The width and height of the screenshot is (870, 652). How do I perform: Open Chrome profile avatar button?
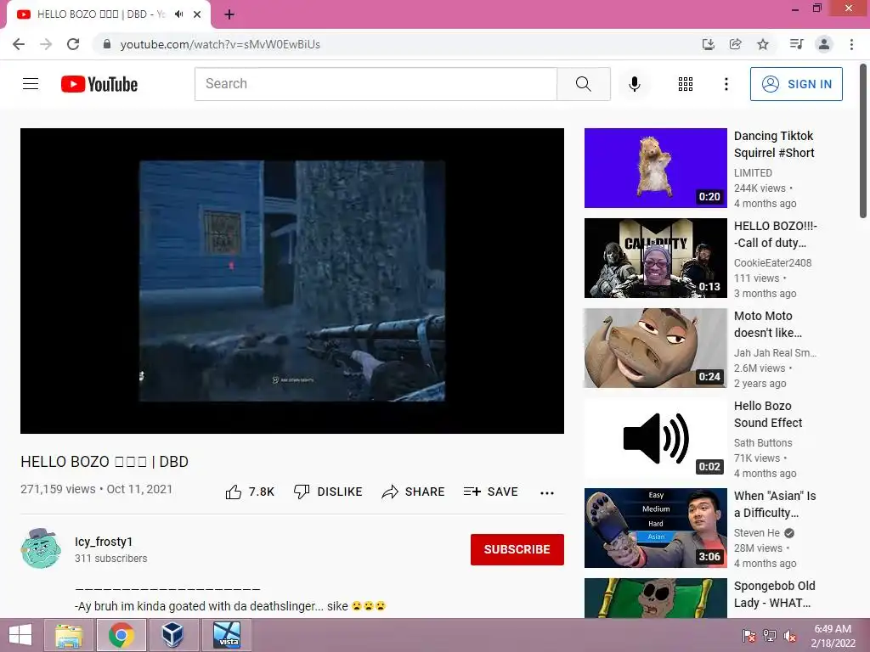824,44
